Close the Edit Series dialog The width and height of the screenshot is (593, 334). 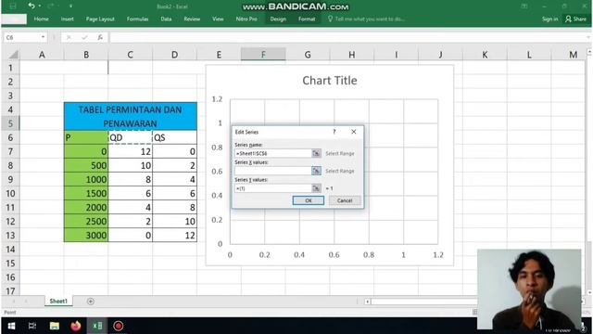click(x=354, y=132)
